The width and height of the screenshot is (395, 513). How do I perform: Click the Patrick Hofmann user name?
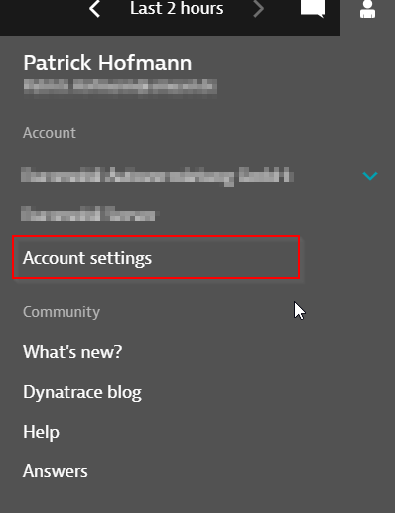click(107, 63)
